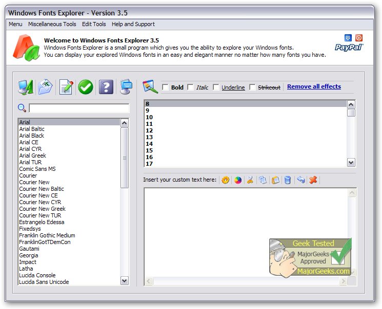382x309 pixels.
Task: Click the open fonts folder icon
Action: tap(45, 87)
